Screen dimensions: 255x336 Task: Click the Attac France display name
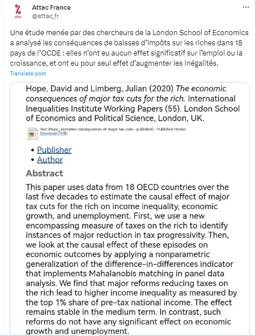pyautogui.click(x=51, y=7)
